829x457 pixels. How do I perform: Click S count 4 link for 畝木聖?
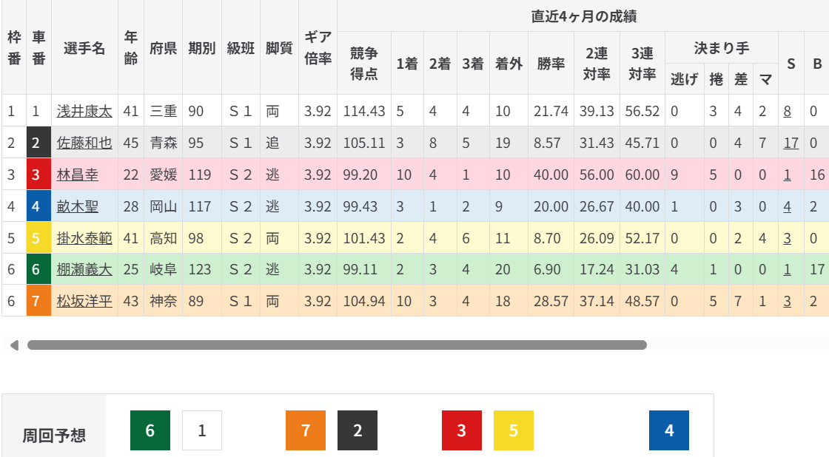click(788, 206)
